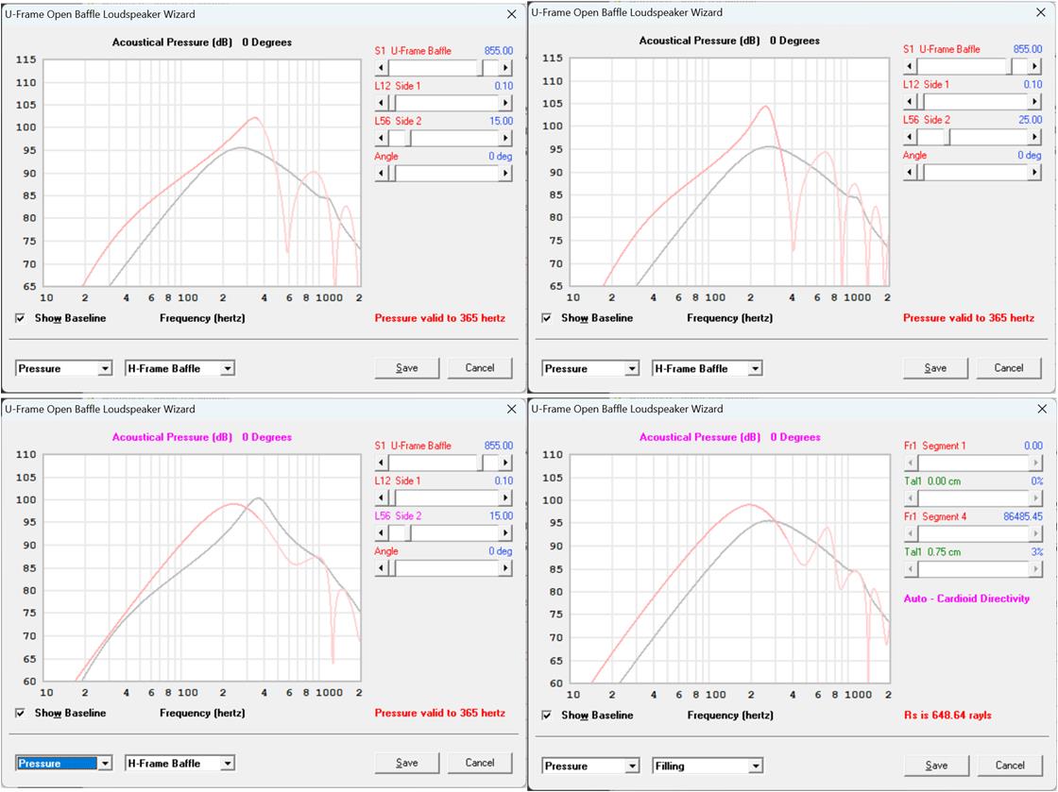Click Angle left arrow in top-left window
Image resolution: width=1058 pixels, height=792 pixels.
click(x=382, y=173)
